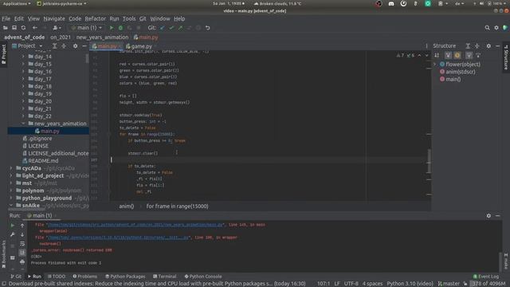
Task: Expand all in Project panel toolbar
Action: point(55,46)
